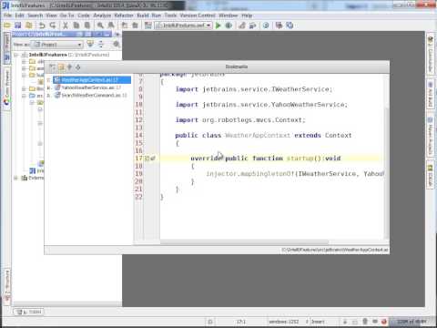
Task: Click the startup function name in code preview
Action: point(300,159)
